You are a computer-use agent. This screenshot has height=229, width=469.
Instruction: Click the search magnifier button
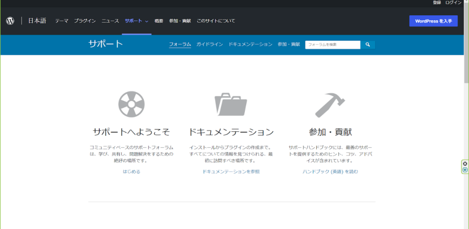367,45
